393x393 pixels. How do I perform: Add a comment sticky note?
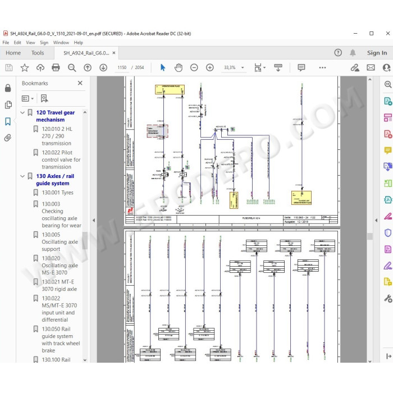coord(301,67)
